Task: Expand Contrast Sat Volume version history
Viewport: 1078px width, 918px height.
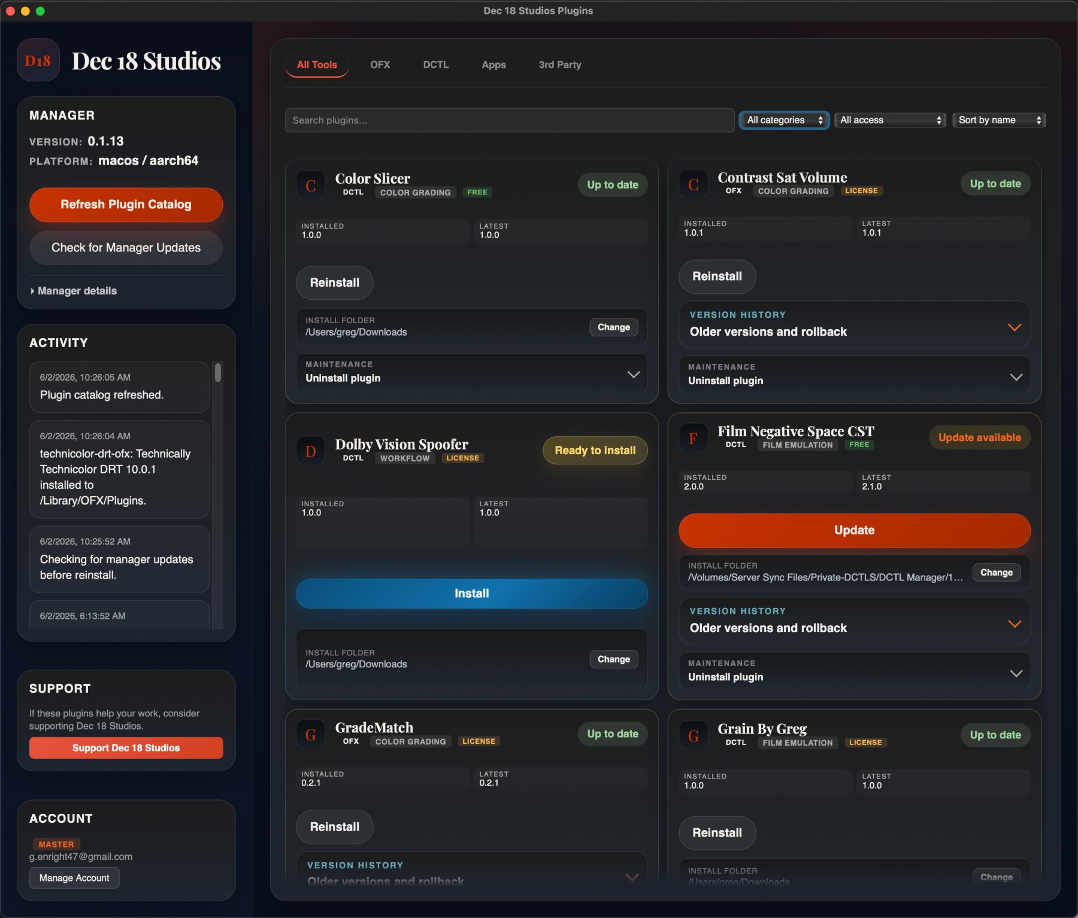Action: (854, 324)
